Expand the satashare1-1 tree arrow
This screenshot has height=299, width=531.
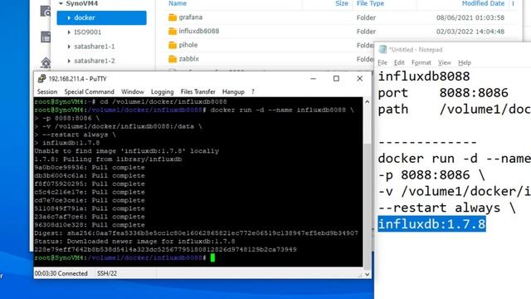pyautogui.click(x=69, y=47)
